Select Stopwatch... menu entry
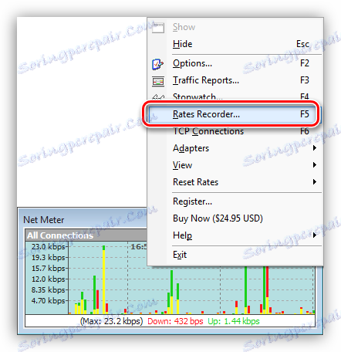The height and width of the screenshot is (352, 341). [x=235, y=96]
